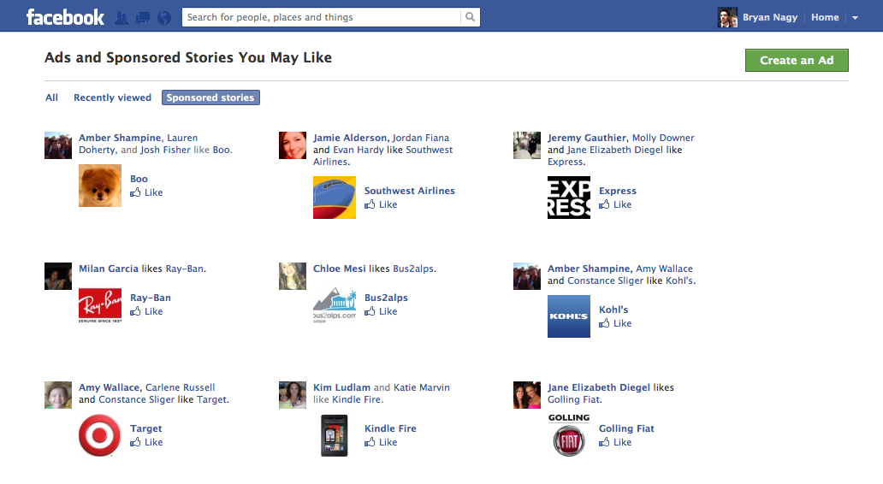Expand the account dropdown arrow
The image size is (883, 484).
[x=855, y=18]
